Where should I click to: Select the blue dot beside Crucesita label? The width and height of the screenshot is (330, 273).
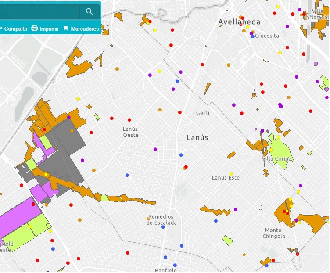253,36
